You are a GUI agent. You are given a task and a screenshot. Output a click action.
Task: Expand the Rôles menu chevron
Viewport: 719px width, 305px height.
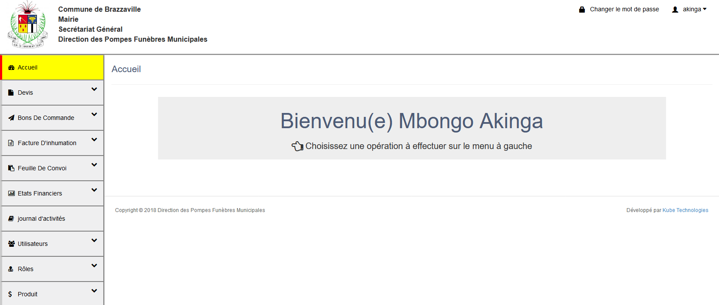[94, 266]
